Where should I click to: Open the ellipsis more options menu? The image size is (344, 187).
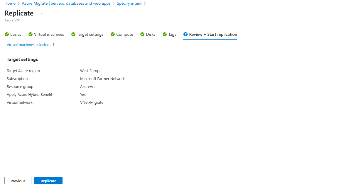[43, 13]
